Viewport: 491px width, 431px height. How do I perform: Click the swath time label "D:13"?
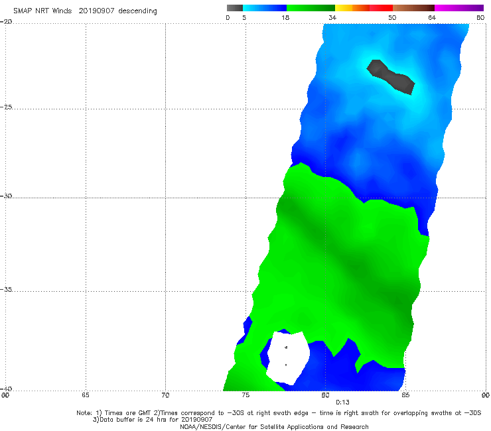tap(342, 402)
